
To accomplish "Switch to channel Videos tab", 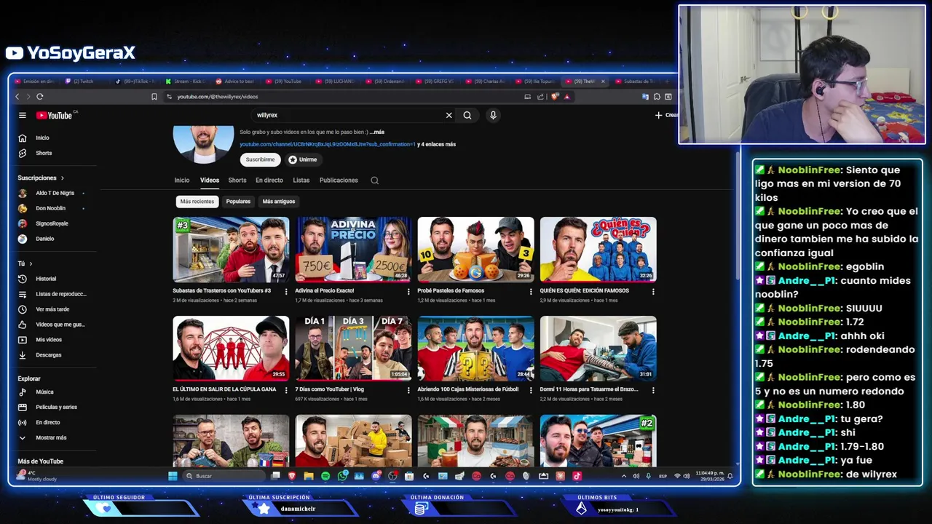I will coord(210,180).
